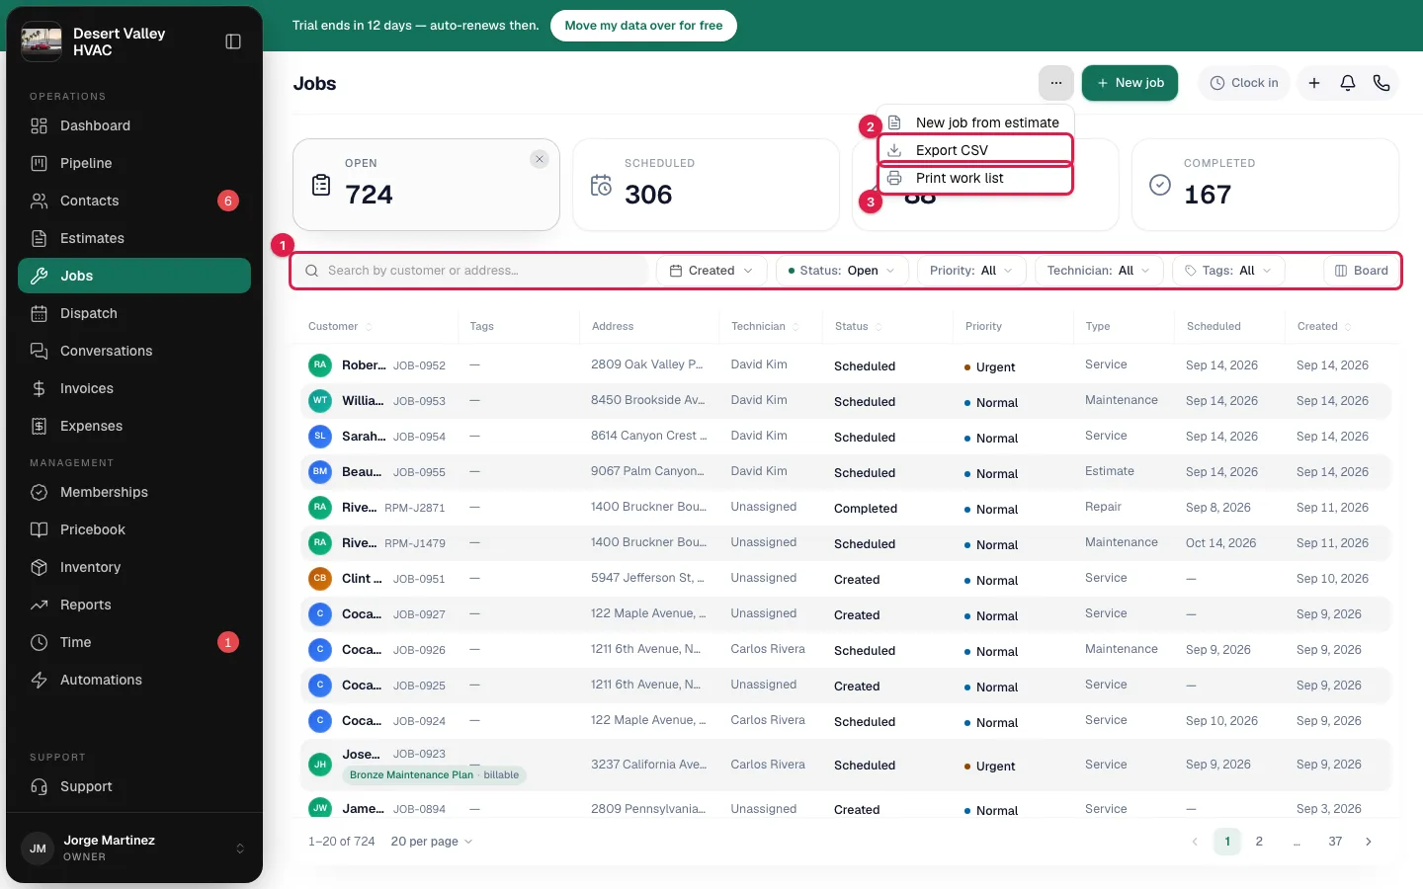
Task: Open Dispatch from sidebar
Action: (x=134, y=313)
